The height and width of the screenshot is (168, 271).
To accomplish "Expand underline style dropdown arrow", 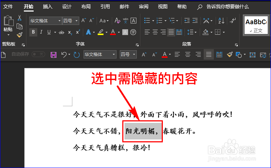I will coord(55,32).
